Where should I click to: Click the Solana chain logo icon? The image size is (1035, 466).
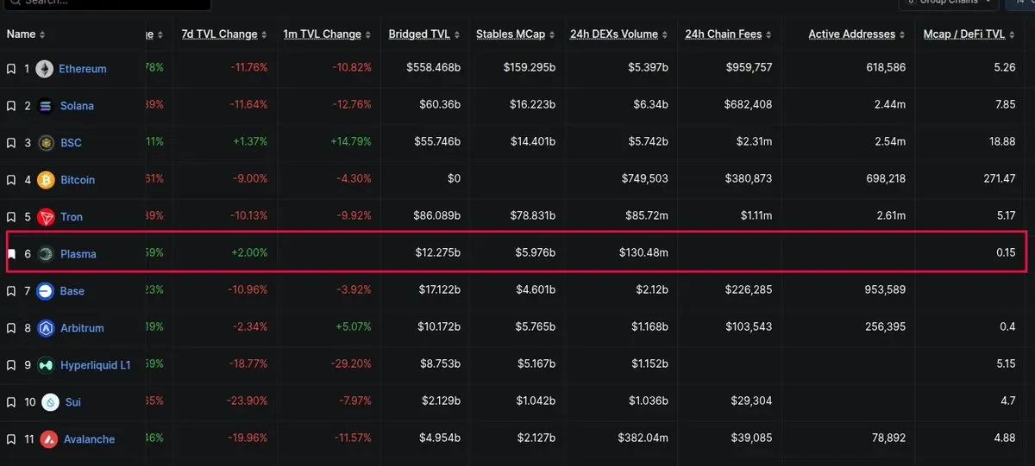click(x=45, y=106)
